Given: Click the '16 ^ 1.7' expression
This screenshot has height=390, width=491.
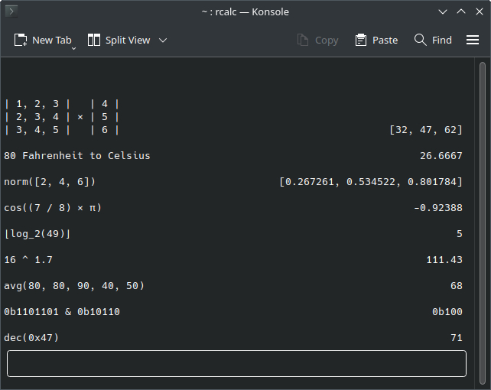Looking at the screenshot, I should [28, 260].
